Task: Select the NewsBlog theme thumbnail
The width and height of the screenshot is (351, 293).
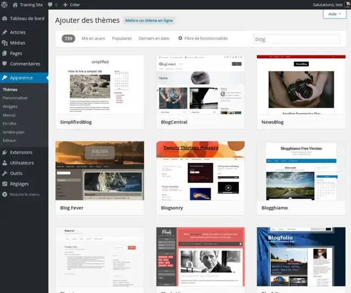Action: [301, 85]
